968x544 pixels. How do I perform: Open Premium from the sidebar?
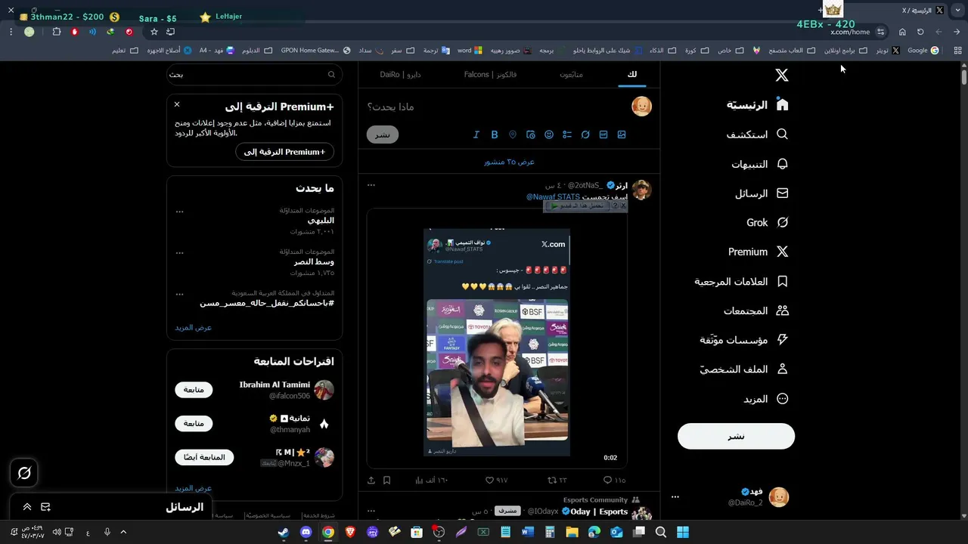click(759, 252)
